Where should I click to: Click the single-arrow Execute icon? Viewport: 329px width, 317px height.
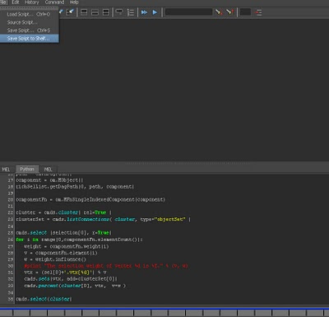(155, 12)
